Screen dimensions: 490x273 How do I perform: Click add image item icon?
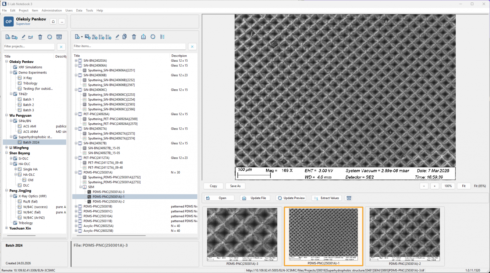pyautogui.click(x=88, y=37)
